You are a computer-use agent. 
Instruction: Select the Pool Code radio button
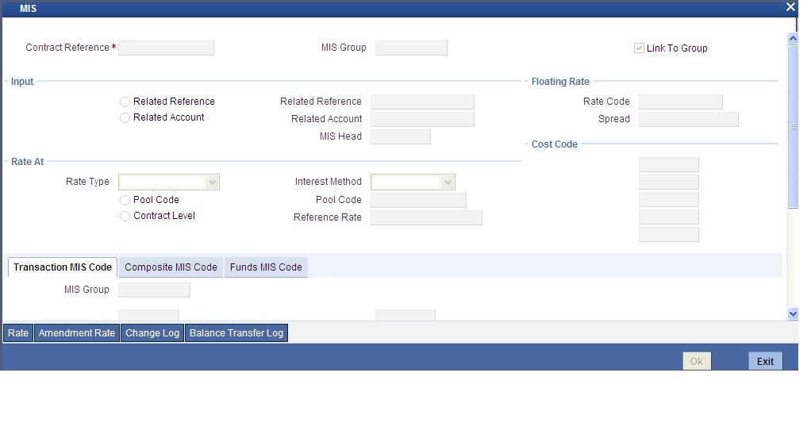click(x=125, y=200)
